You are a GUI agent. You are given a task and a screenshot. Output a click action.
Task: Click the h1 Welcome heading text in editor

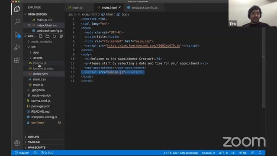coord(122,59)
